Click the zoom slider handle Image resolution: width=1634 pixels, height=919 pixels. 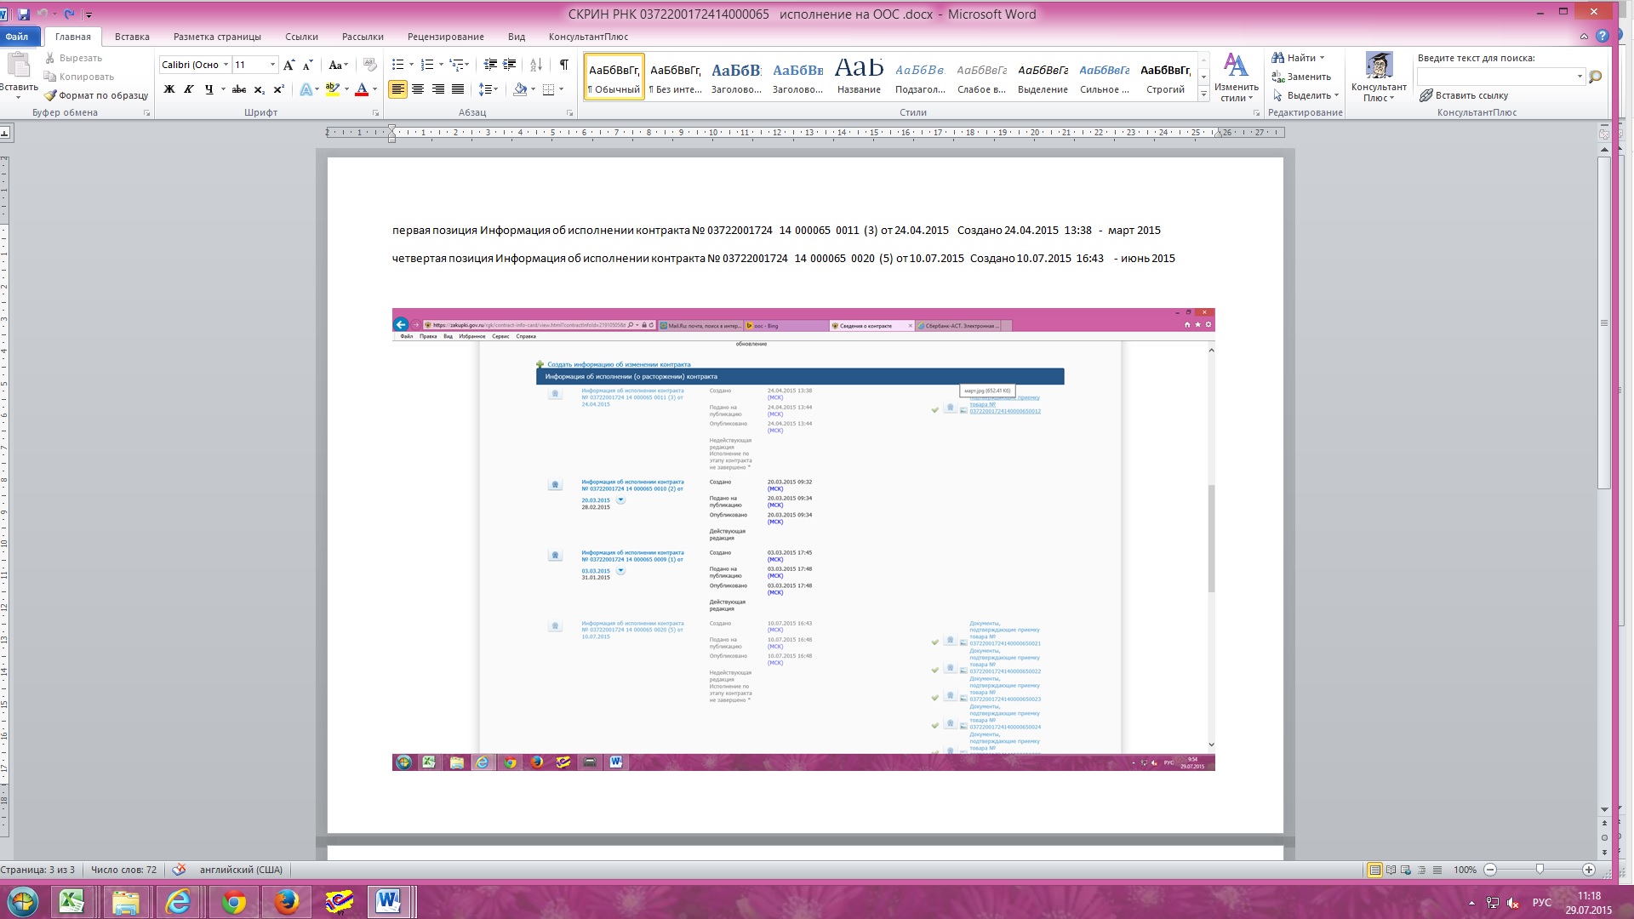pos(1540,870)
